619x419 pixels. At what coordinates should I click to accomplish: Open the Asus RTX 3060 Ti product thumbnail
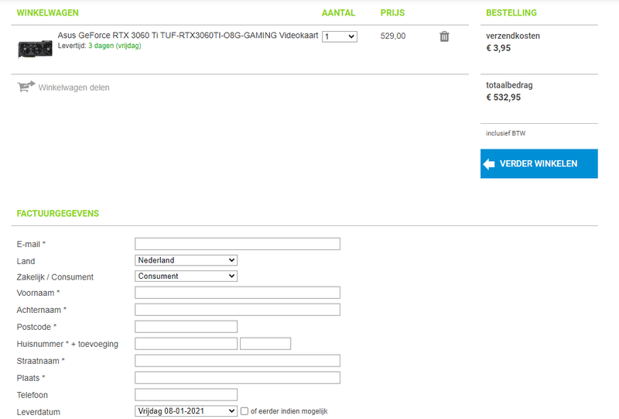pyautogui.click(x=35, y=49)
